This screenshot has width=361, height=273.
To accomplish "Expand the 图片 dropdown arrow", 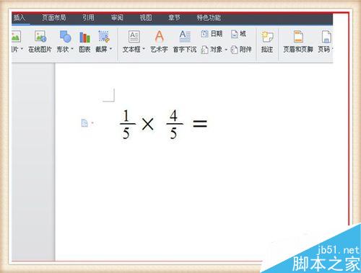I will [22, 49].
